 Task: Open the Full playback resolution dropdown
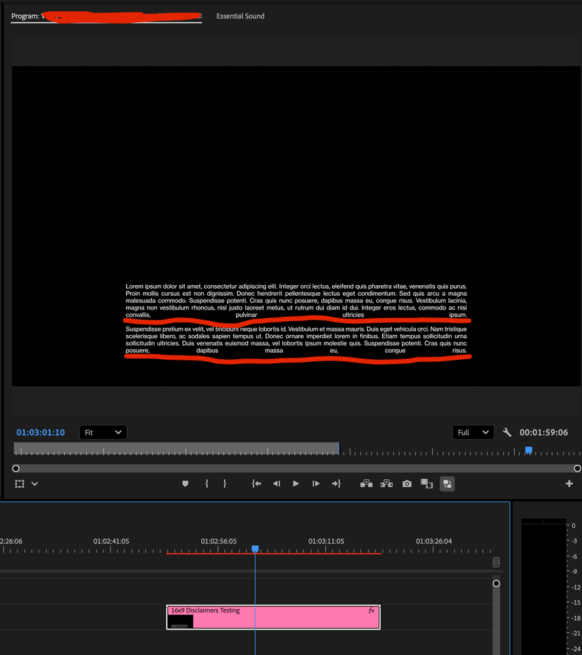473,432
